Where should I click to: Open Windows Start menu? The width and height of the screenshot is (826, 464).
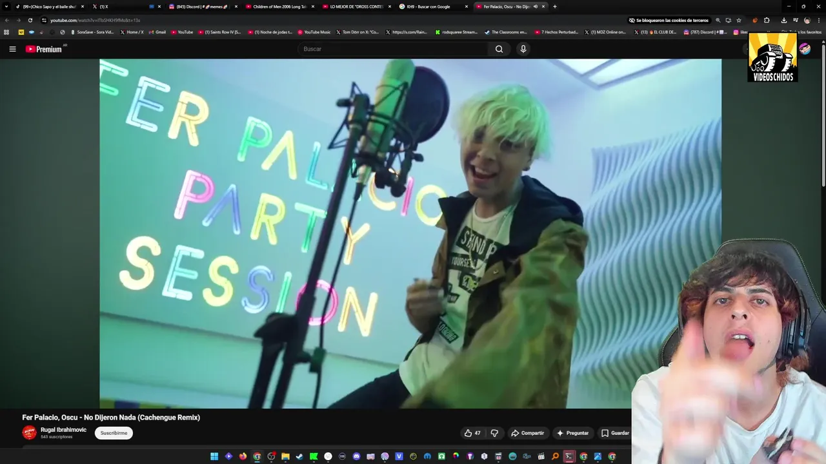(x=214, y=456)
